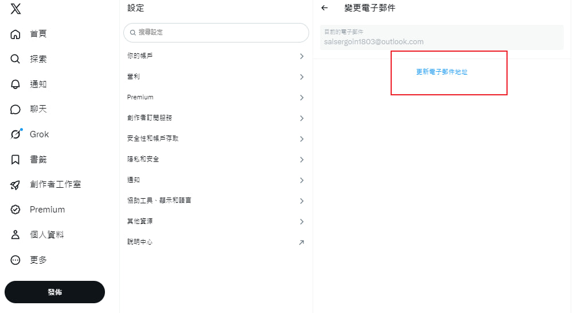Expand the 你的帳戶 chevron

pos(302,56)
